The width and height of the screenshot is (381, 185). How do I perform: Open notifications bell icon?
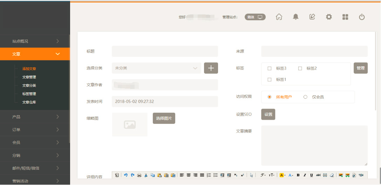click(x=296, y=17)
